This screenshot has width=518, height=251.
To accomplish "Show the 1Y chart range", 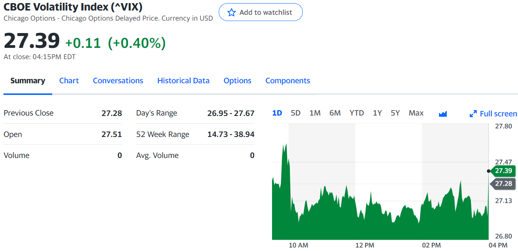I will point(377,113).
